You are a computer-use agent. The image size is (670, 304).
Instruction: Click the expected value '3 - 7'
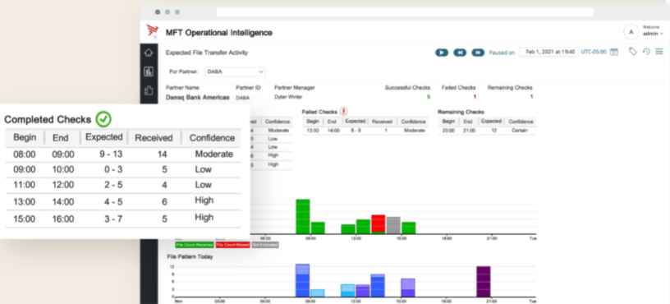click(113, 219)
